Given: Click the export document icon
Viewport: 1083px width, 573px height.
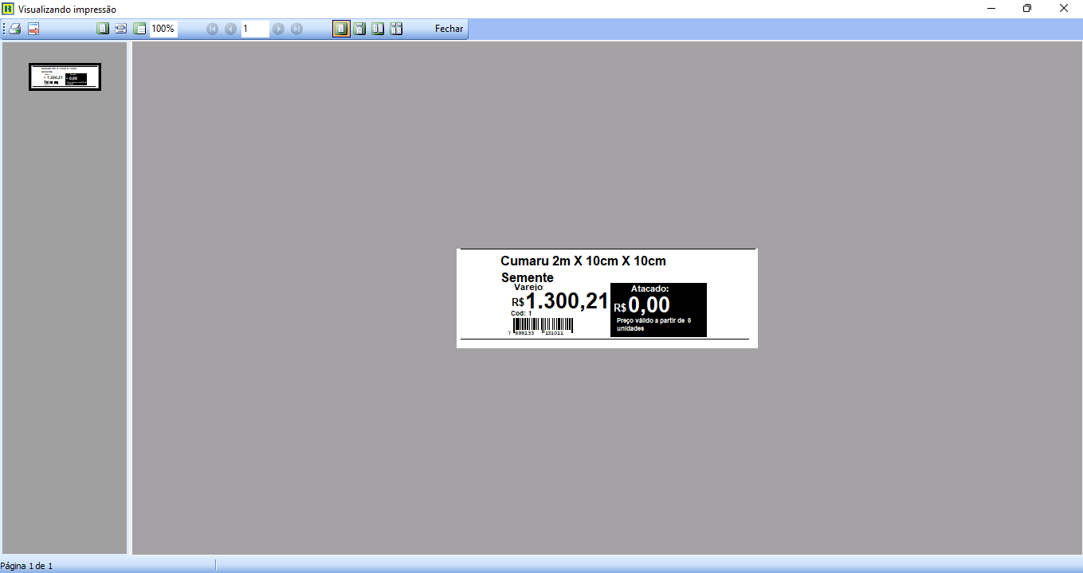Looking at the screenshot, I should point(33,29).
